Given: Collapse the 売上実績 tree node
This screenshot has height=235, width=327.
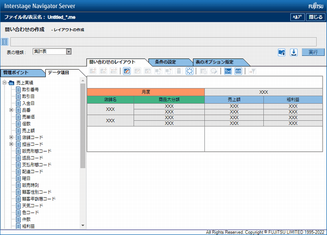Looking at the screenshot, I should [x=4, y=83].
